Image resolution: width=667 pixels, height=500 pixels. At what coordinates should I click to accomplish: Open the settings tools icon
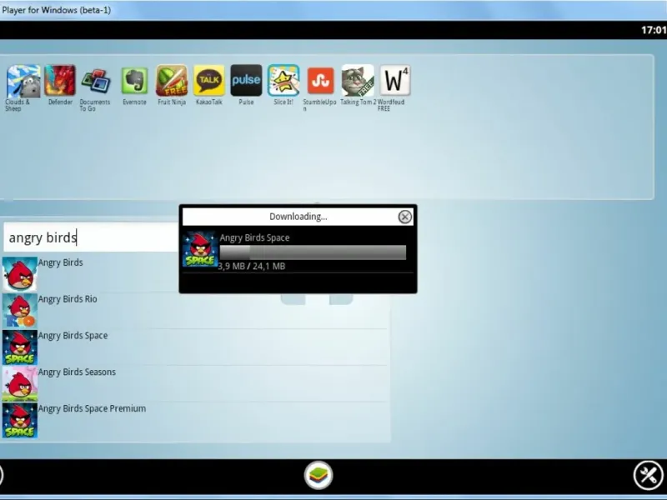click(x=649, y=475)
